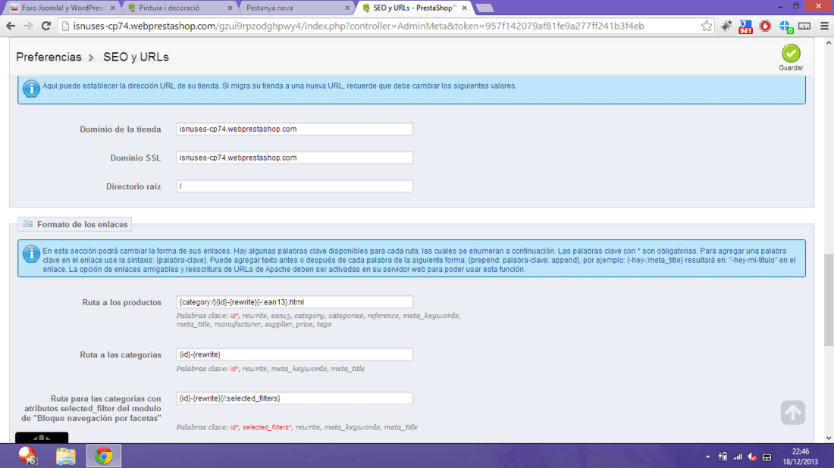Click the red selected_filters* keyword text
834x468 pixels.
(266, 427)
